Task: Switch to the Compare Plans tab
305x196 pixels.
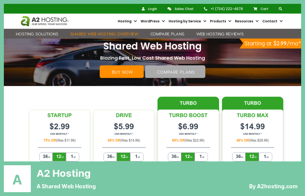Action: tap(167, 34)
